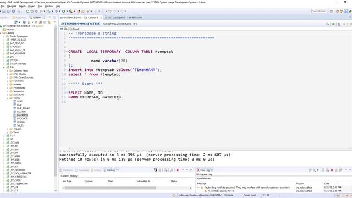Click the Open Perspective icon

(x=331, y=11)
